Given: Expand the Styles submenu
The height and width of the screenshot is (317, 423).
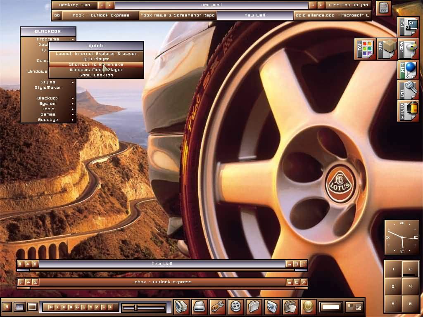Looking at the screenshot, I should click(48, 82).
